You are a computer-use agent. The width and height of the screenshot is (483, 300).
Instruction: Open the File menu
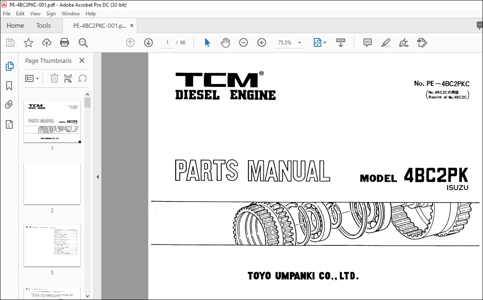(7, 14)
